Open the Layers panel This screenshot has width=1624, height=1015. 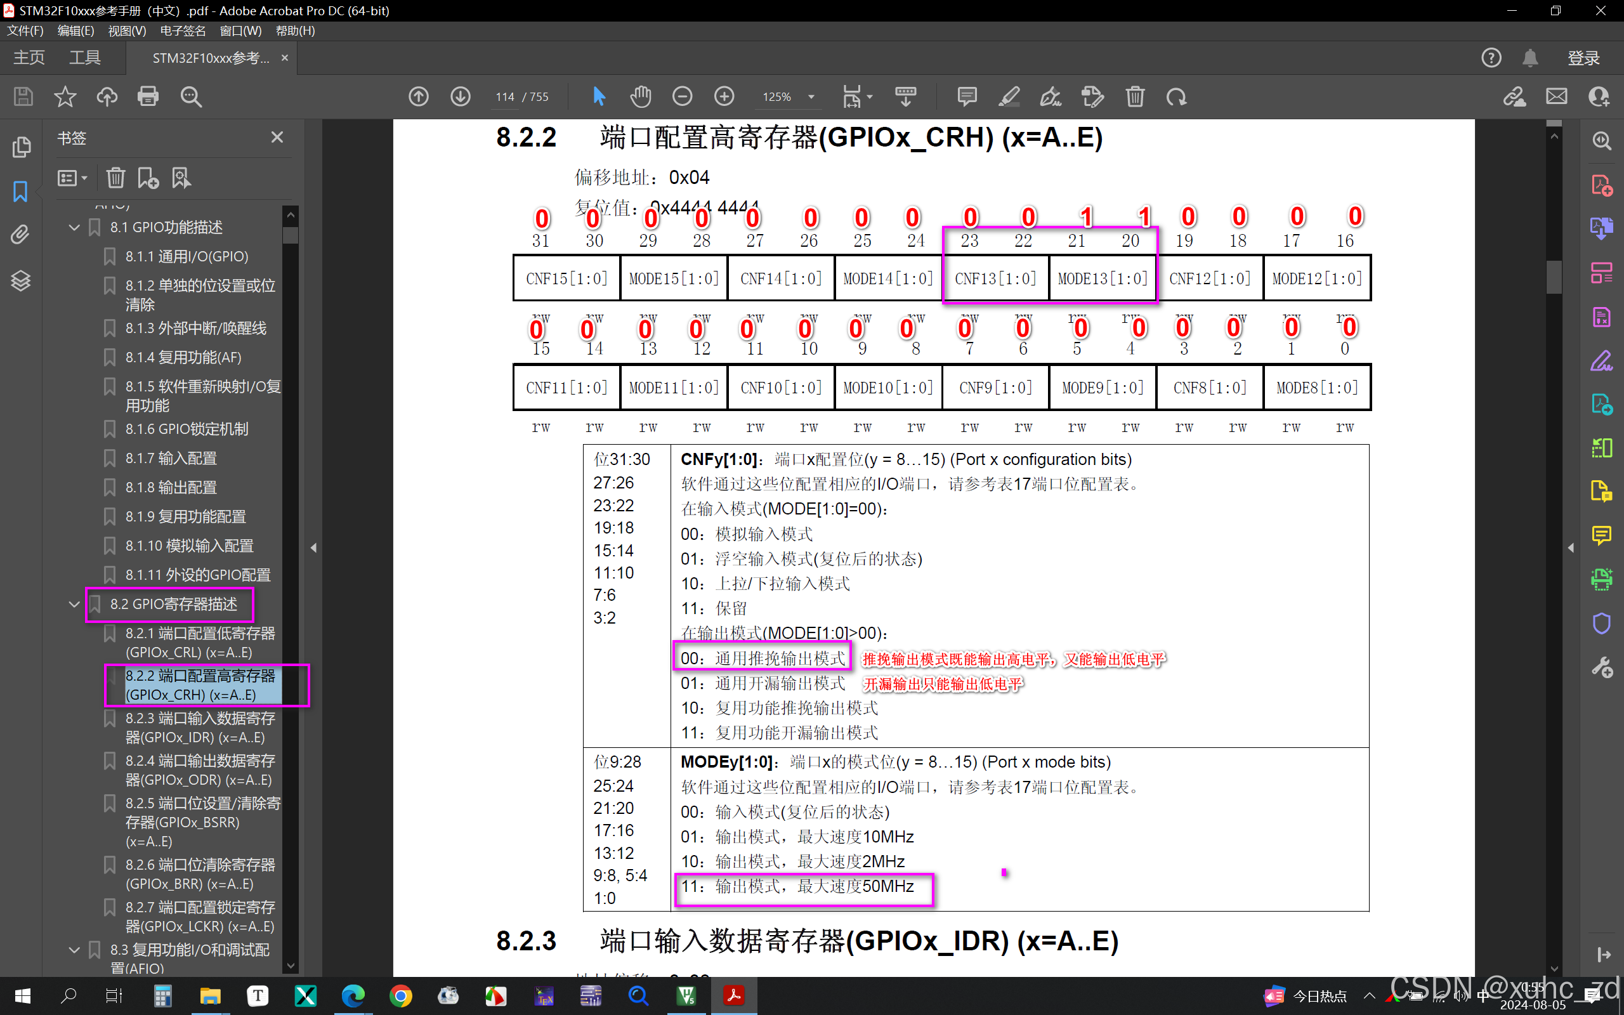coord(21,280)
